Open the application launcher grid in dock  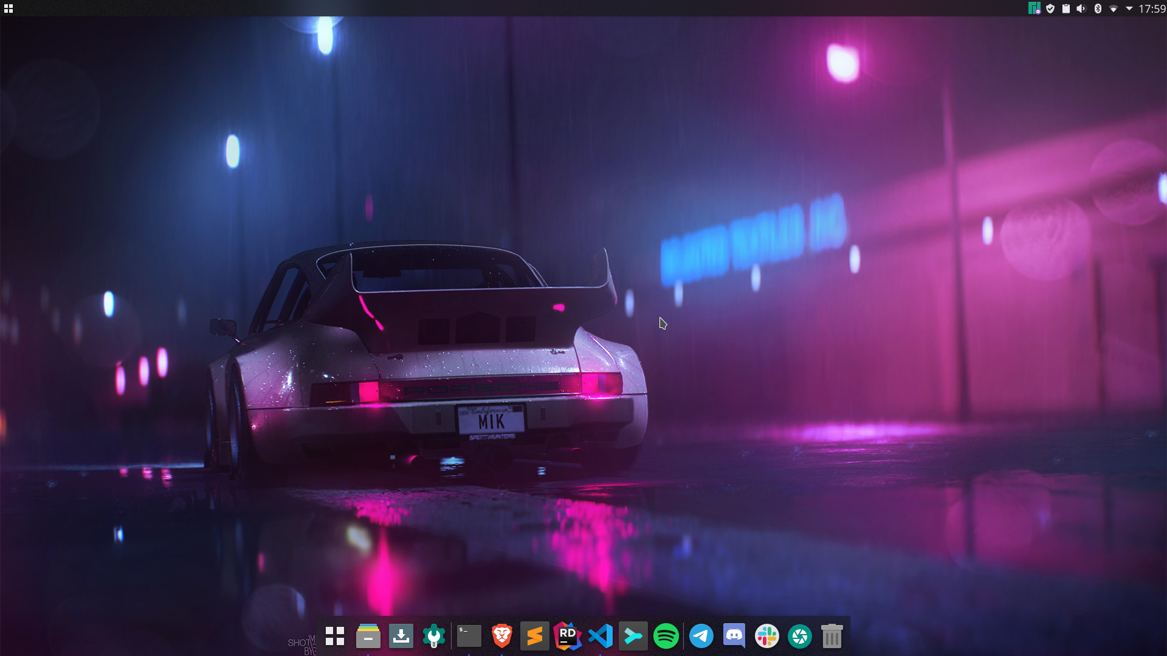click(x=335, y=636)
